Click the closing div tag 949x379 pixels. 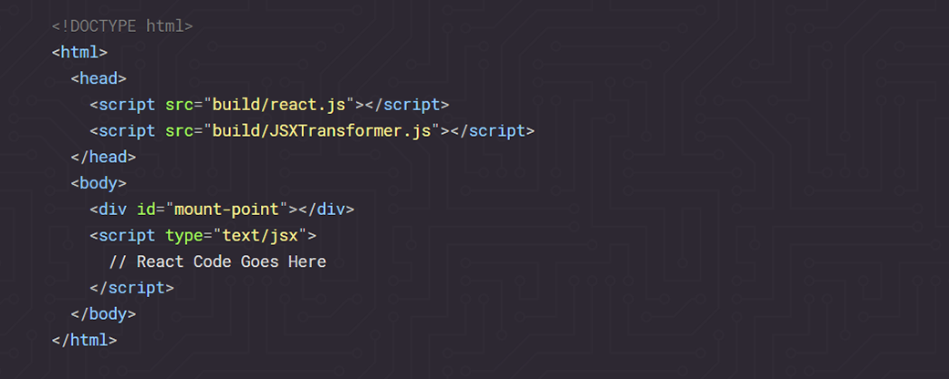click(x=326, y=210)
